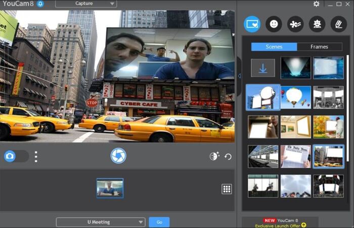Image resolution: width=354 pixels, height=228 pixels.
Task: Select the emoji smiley effects icon
Action: [274, 24]
